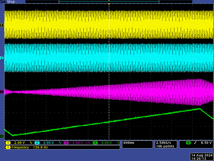Click the cyan channel 2 badge in the readout bar

[37, 143]
